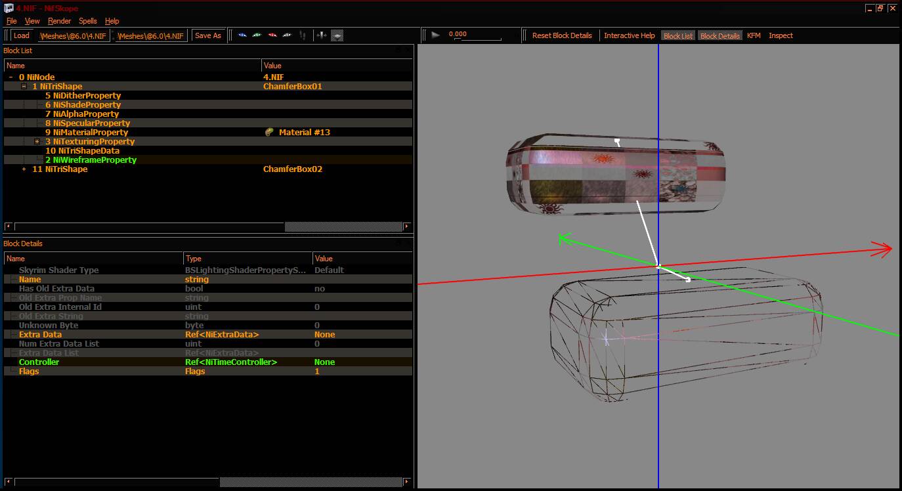
Task: Expand the 11 NiTriShape tree node
Action: pyautogui.click(x=24, y=169)
